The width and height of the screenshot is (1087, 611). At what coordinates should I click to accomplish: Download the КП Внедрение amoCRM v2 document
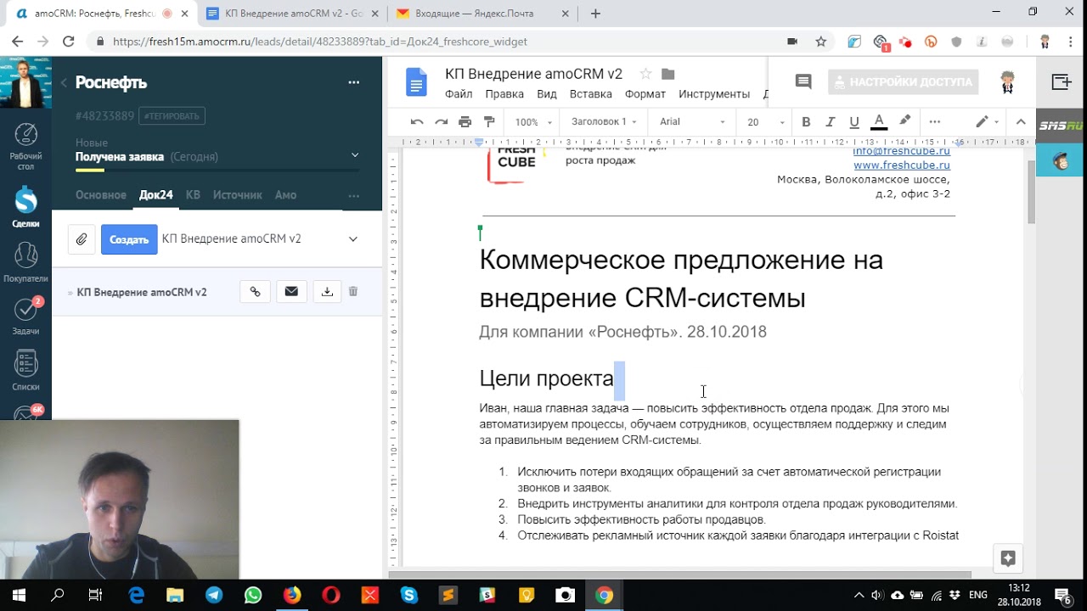tap(327, 292)
